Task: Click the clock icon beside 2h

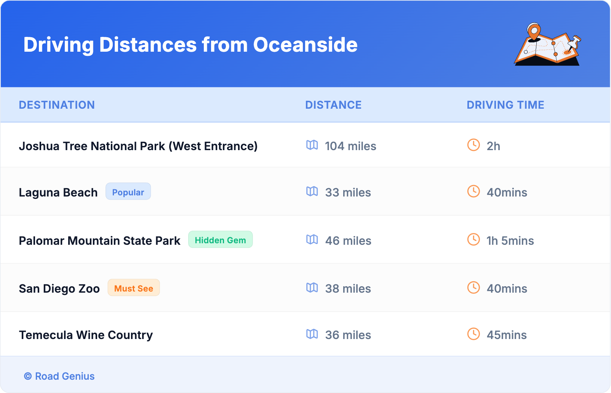Action: coord(473,145)
